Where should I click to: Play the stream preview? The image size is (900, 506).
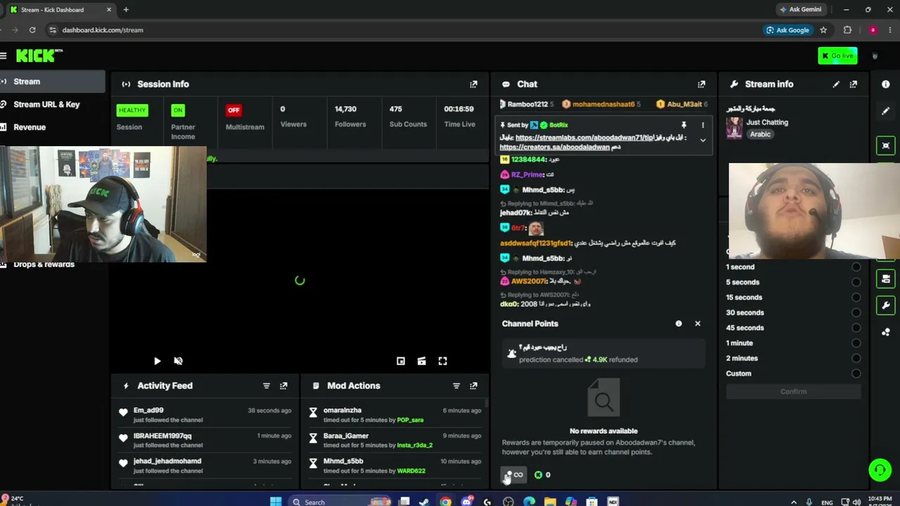tap(157, 361)
